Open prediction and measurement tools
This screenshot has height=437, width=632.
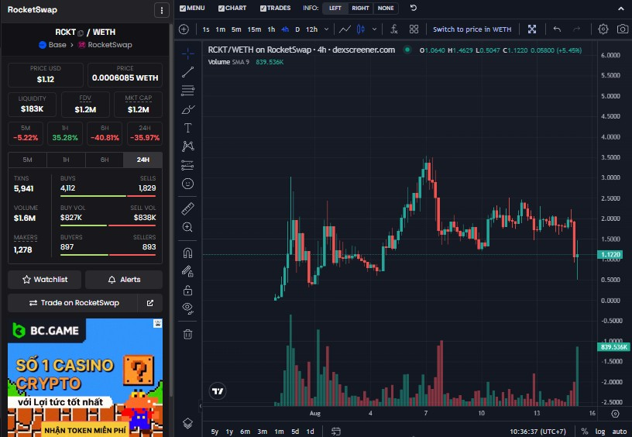point(188,165)
